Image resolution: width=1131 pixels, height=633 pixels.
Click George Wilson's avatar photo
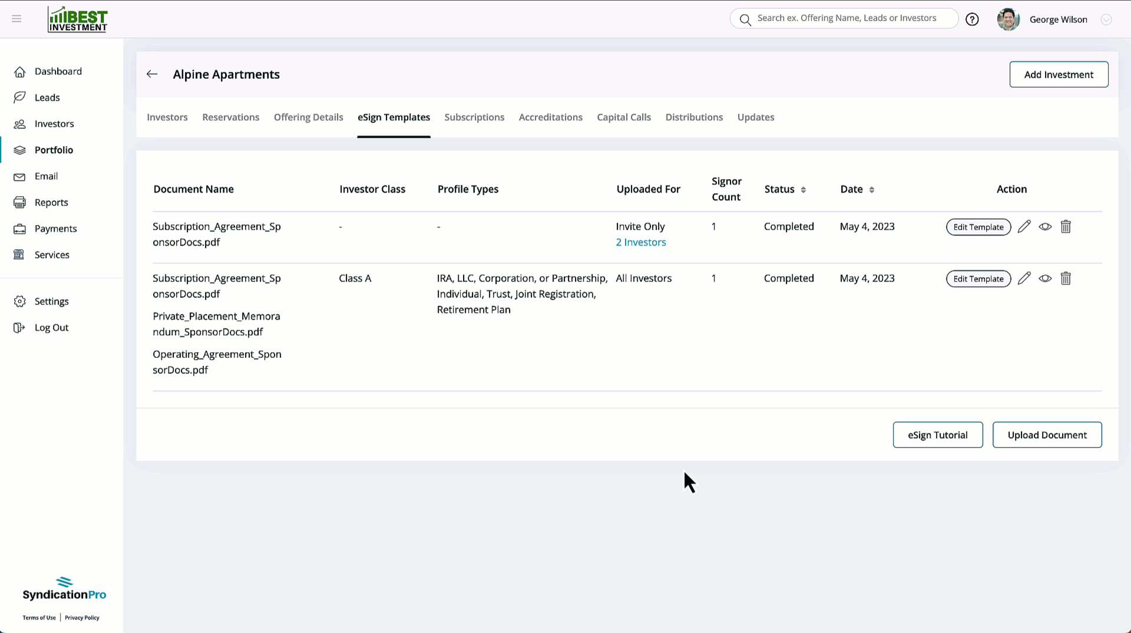click(1008, 19)
